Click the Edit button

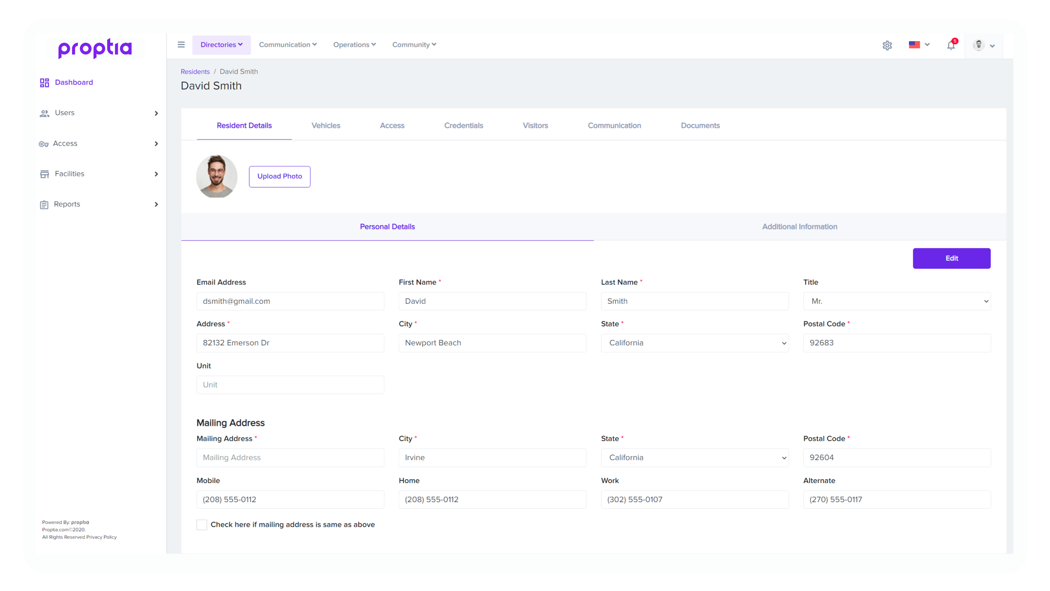(x=952, y=258)
